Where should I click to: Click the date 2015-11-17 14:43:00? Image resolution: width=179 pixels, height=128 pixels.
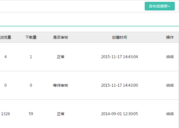point(119,85)
